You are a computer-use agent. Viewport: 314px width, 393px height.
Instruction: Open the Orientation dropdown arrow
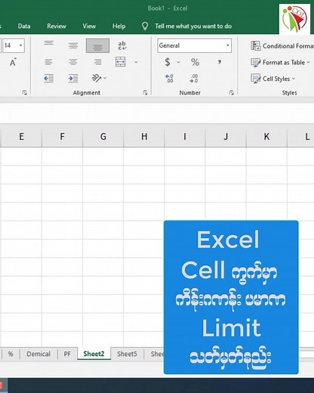tap(105, 78)
